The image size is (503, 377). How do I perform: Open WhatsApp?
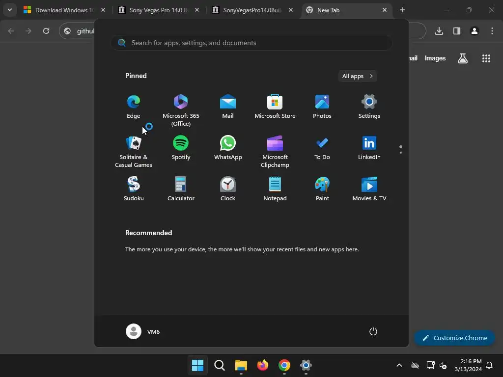tap(228, 148)
